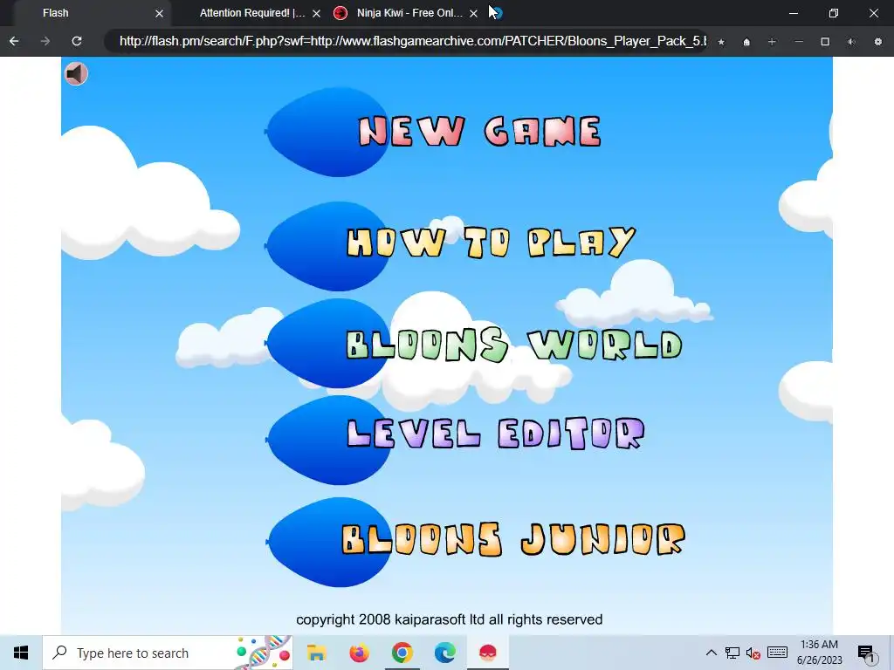Open network status tray icon
The height and width of the screenshot is (670, 894).
[x=732, y=653]
